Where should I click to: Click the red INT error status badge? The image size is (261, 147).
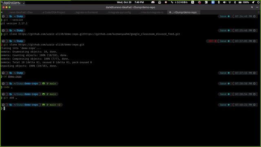212,41
